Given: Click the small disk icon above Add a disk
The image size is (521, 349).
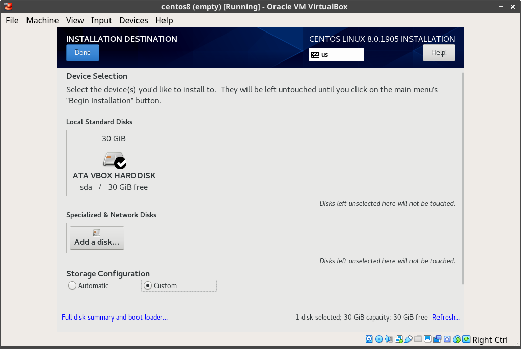Looking at the screenshot, I should click(x=97, y=233).
